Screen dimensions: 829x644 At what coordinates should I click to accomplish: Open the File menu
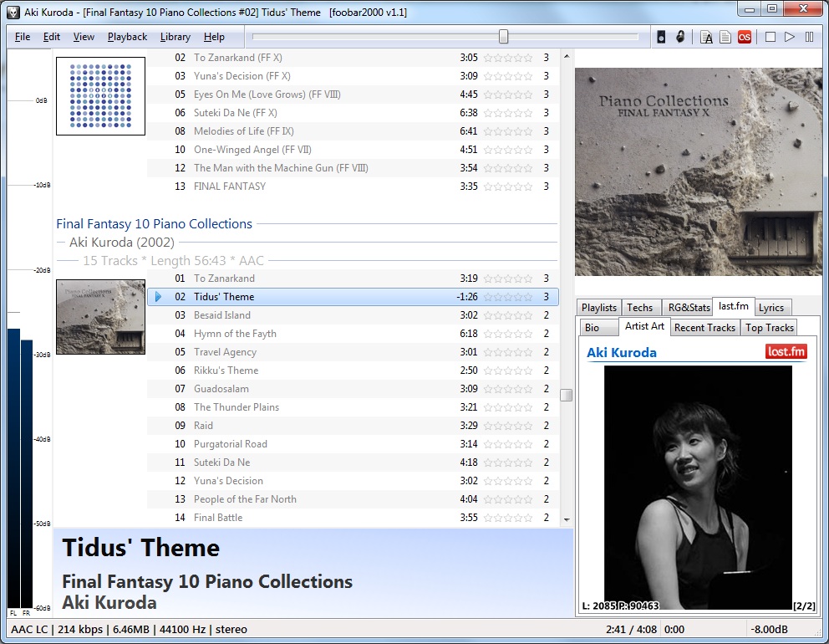23,37
